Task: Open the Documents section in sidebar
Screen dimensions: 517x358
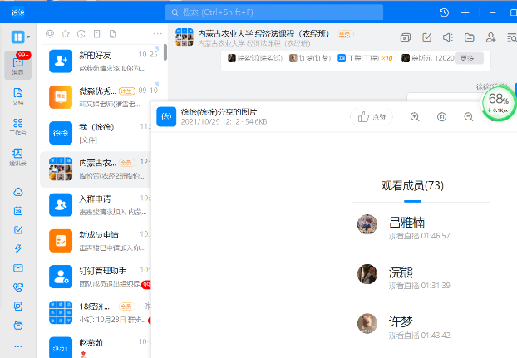Action: pos(17,96)
